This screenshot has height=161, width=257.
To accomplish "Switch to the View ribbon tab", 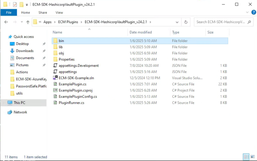I will (x=59, y=13).
